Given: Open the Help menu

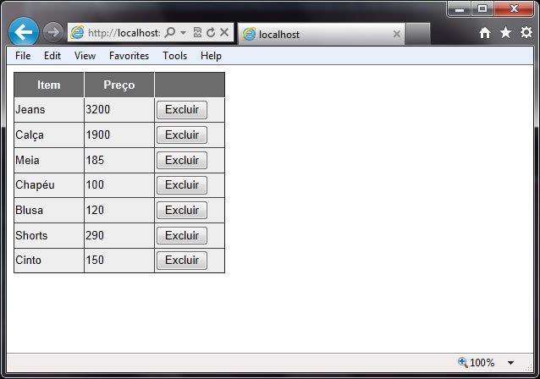Looking at the screenshot, I should (211, 56).
